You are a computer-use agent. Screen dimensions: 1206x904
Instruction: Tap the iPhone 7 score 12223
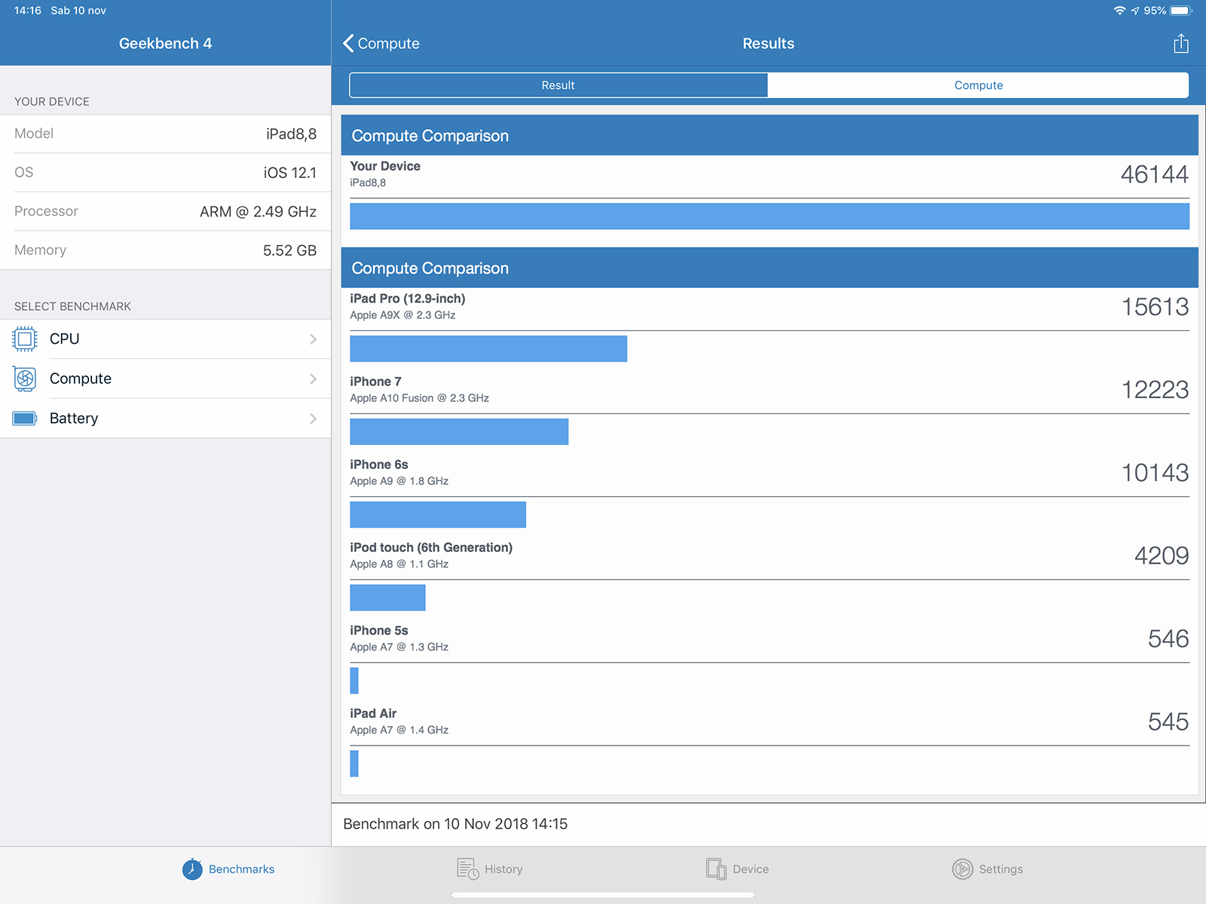point(1155,391)
